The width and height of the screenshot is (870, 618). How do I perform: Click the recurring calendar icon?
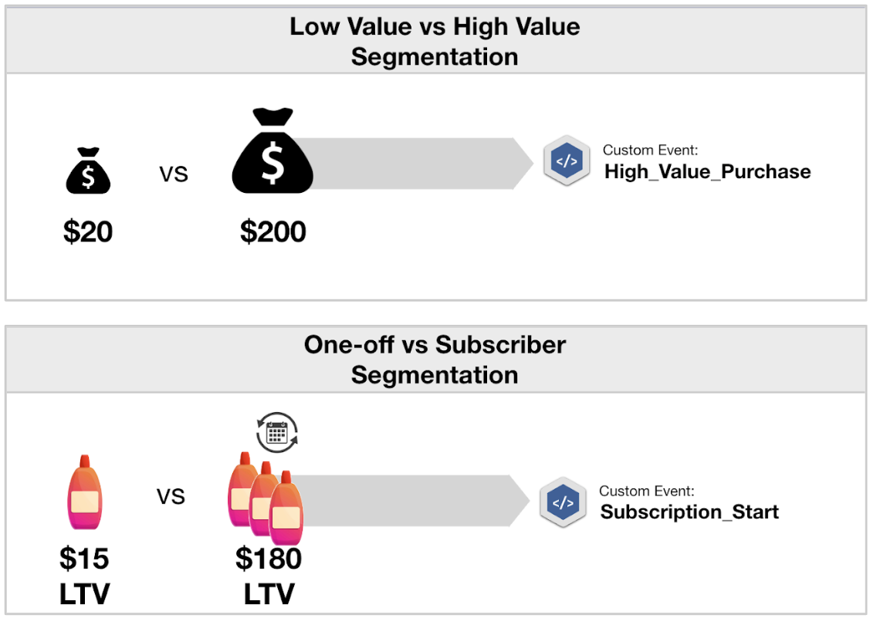(276, 431)
